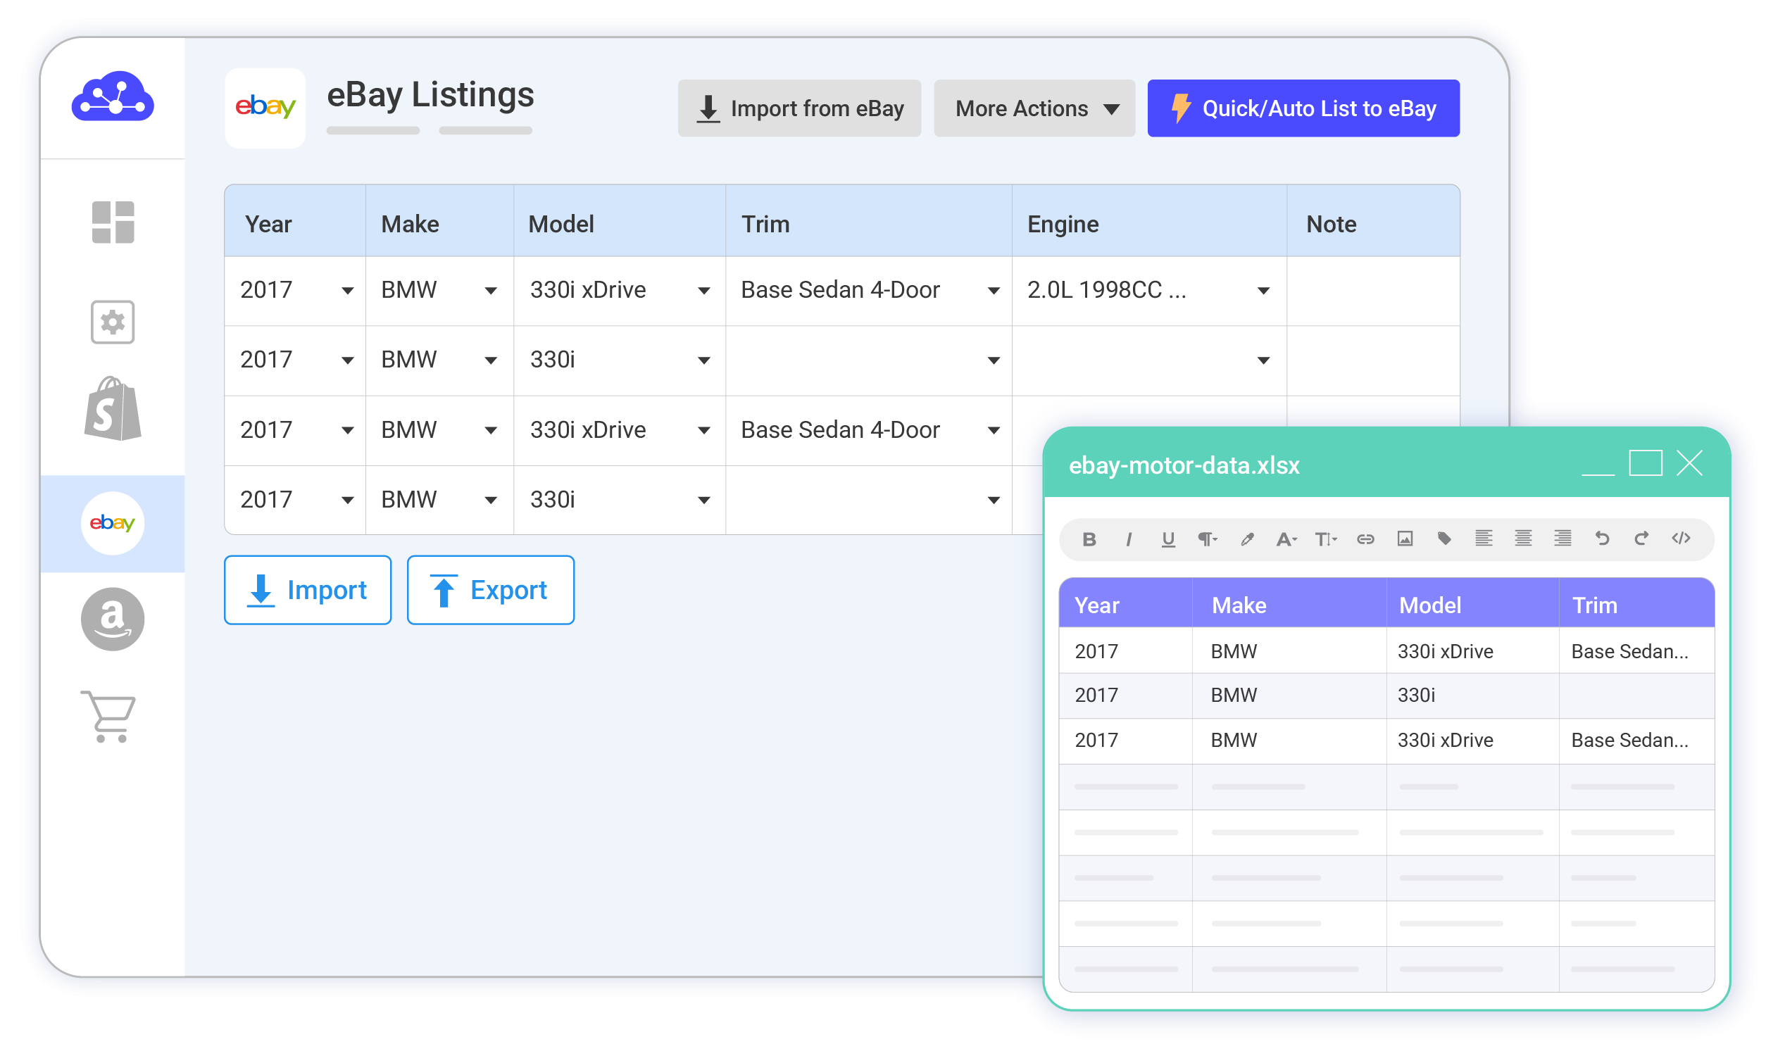Click the Note cell in first listing row
The height and width of the screenshot is (1063, 1785).
[1374, 291]
